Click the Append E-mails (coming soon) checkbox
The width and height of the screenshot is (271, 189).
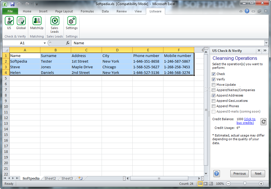(214, 111)
